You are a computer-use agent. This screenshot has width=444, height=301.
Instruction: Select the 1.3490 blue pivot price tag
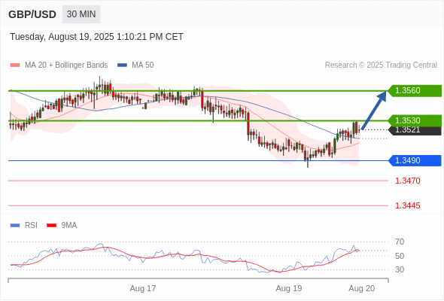point(415,160)
